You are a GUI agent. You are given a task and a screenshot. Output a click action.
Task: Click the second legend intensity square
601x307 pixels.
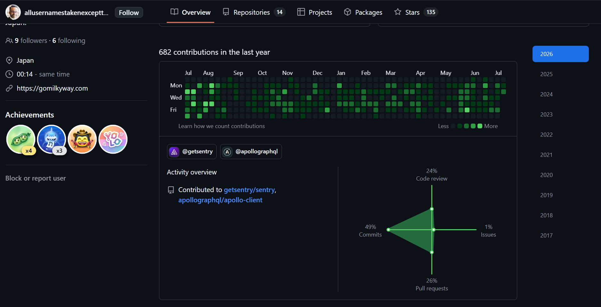coord(460,126)
